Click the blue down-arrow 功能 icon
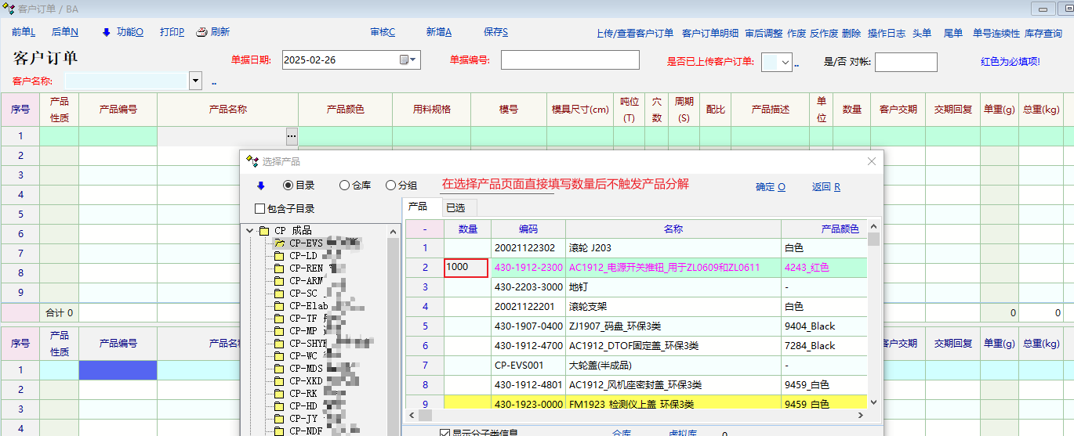Image resolution: width=1074 pixels, height=436 pixels. click(107, 32)
